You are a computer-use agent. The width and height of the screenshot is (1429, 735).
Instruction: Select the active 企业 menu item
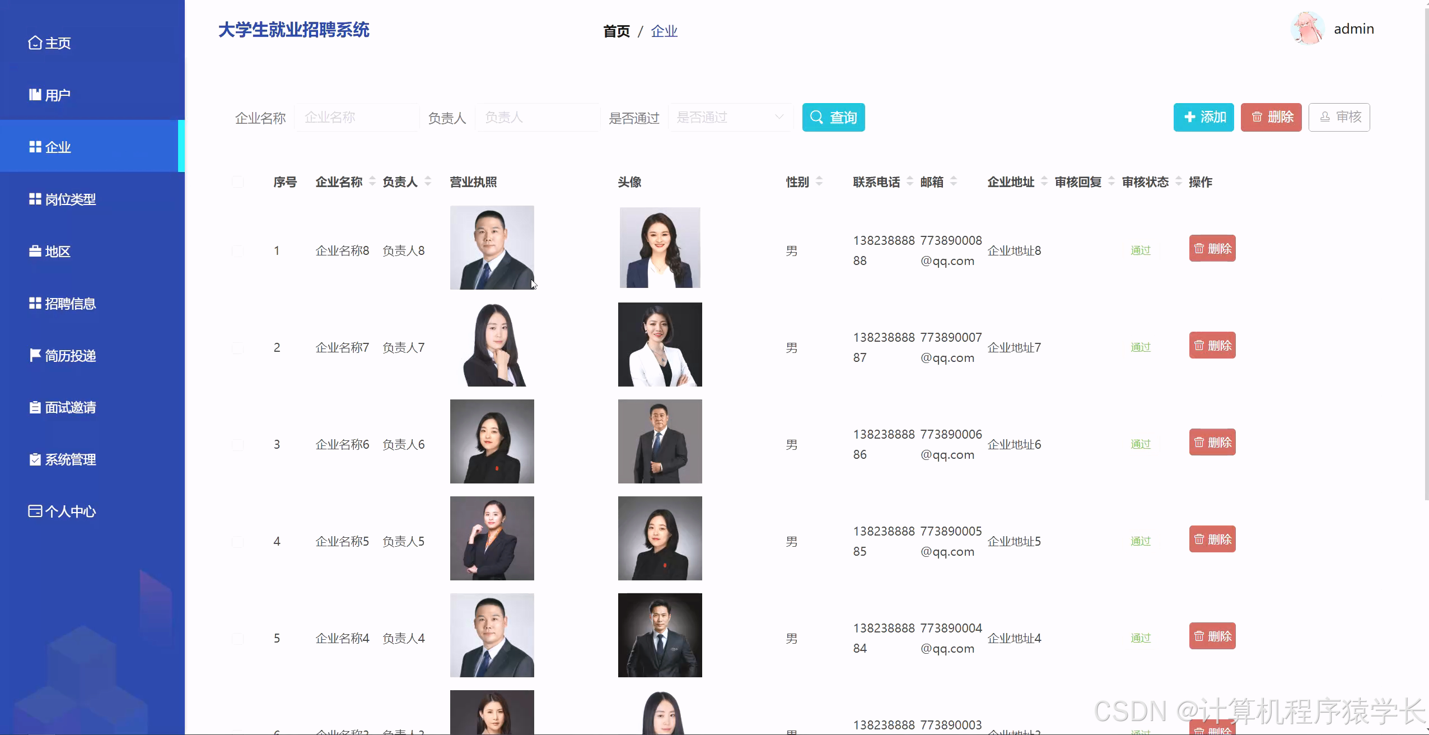point(58,146)
